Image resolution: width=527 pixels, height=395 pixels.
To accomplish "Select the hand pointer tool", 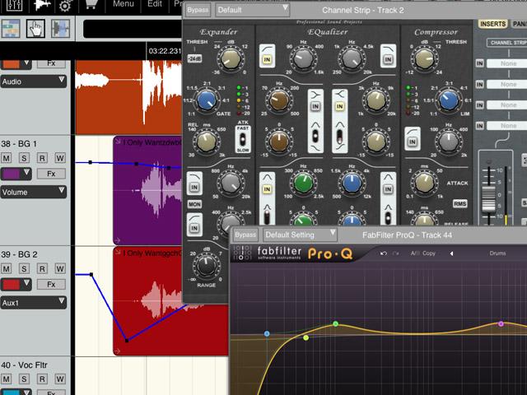I will pos(35,29).
